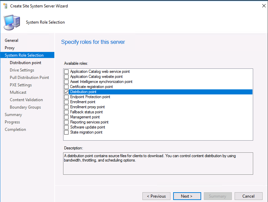Click the Fallback status point label
The height and width of the screenshot is (202, 268).
[x=86, y=112]
